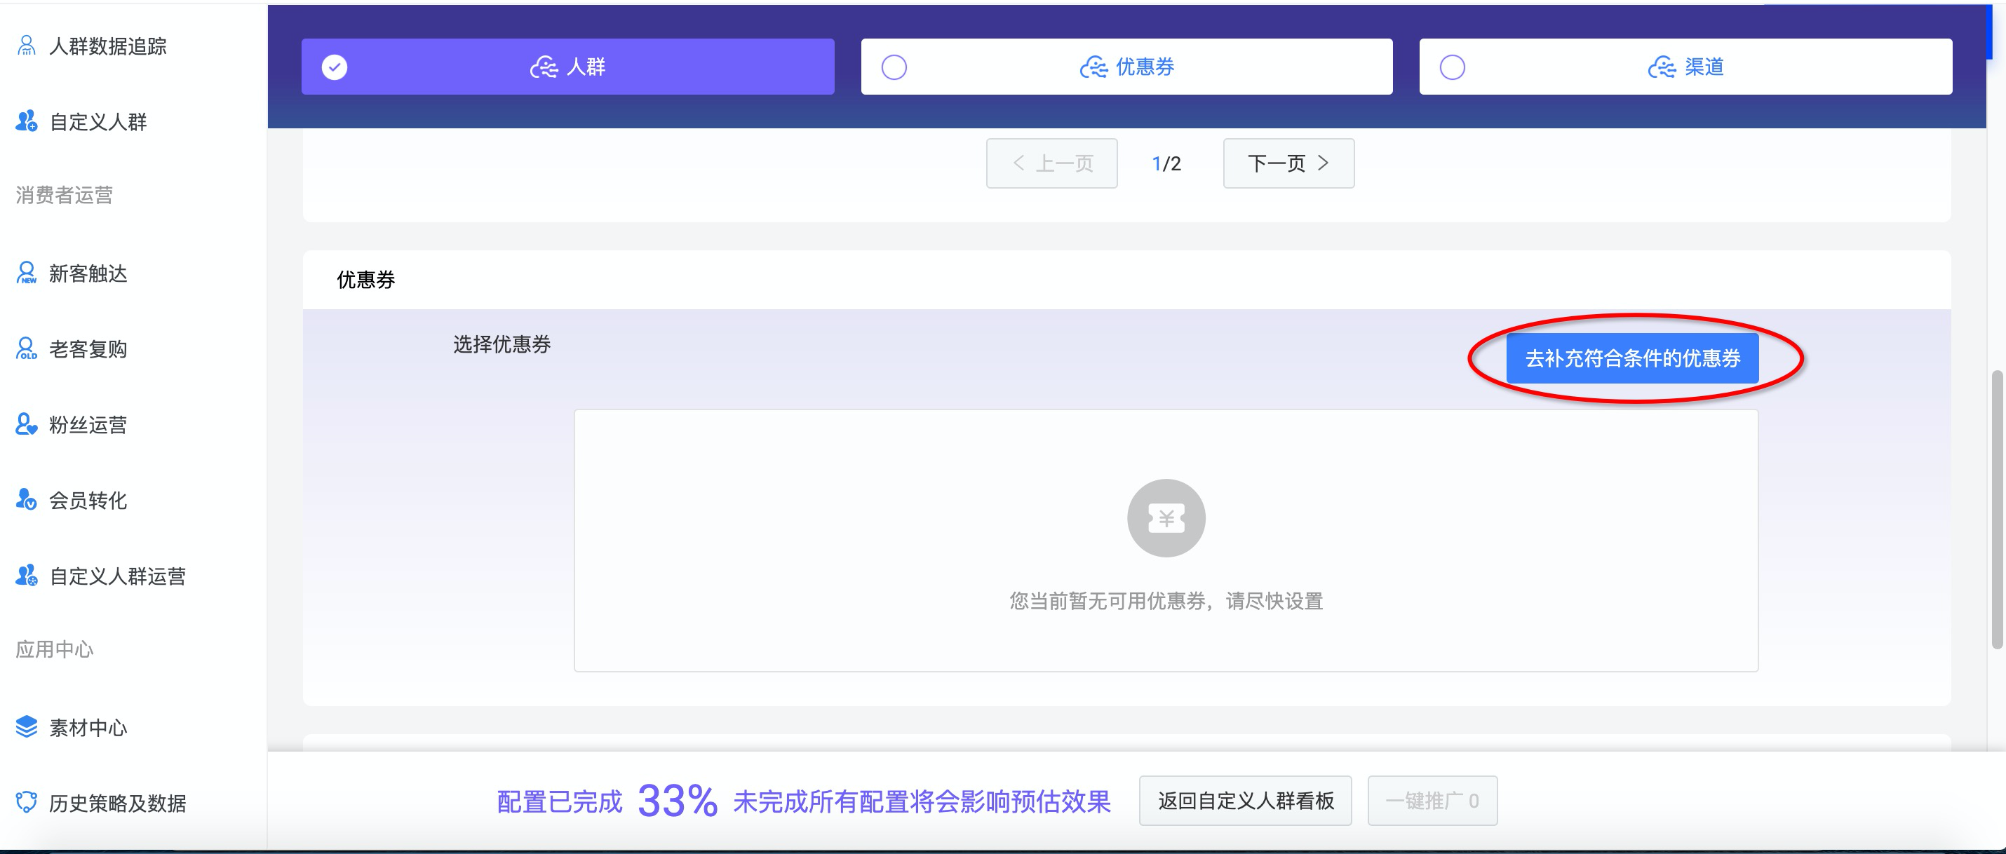Open the 自定义人群运营 sidebar item

pyautogui.click(x=117, y=576)
